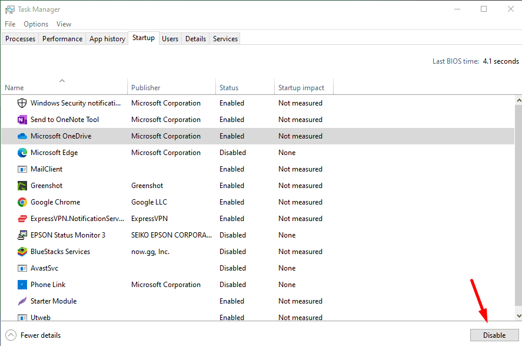This screenshot has width=522, height=346.
Task: Select the ExpressVPN.NotificationServ... entry
Action: [x=77, y=219]
